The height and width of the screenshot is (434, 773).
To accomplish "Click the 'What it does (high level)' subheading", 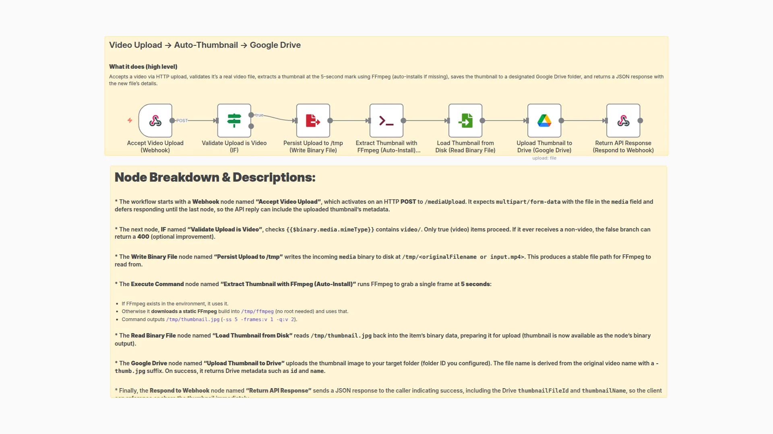I will 143,67.
